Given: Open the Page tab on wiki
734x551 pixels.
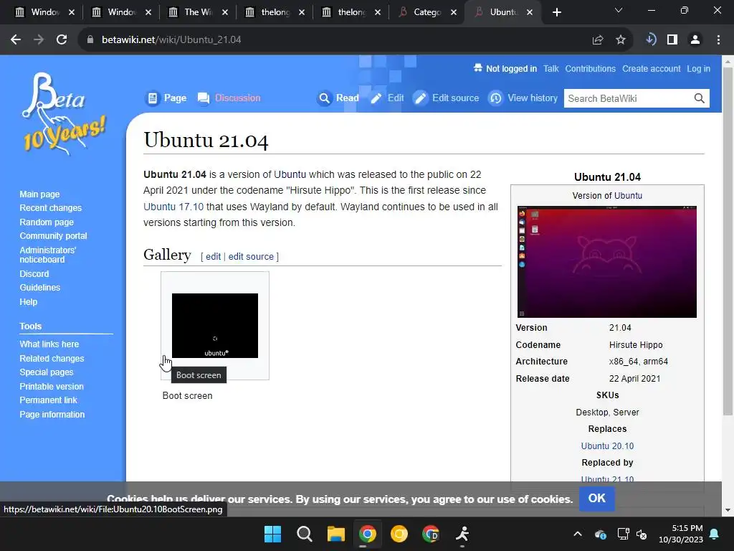Looking at the screenshot, I should pyautogui.click(x=166, y=98).
